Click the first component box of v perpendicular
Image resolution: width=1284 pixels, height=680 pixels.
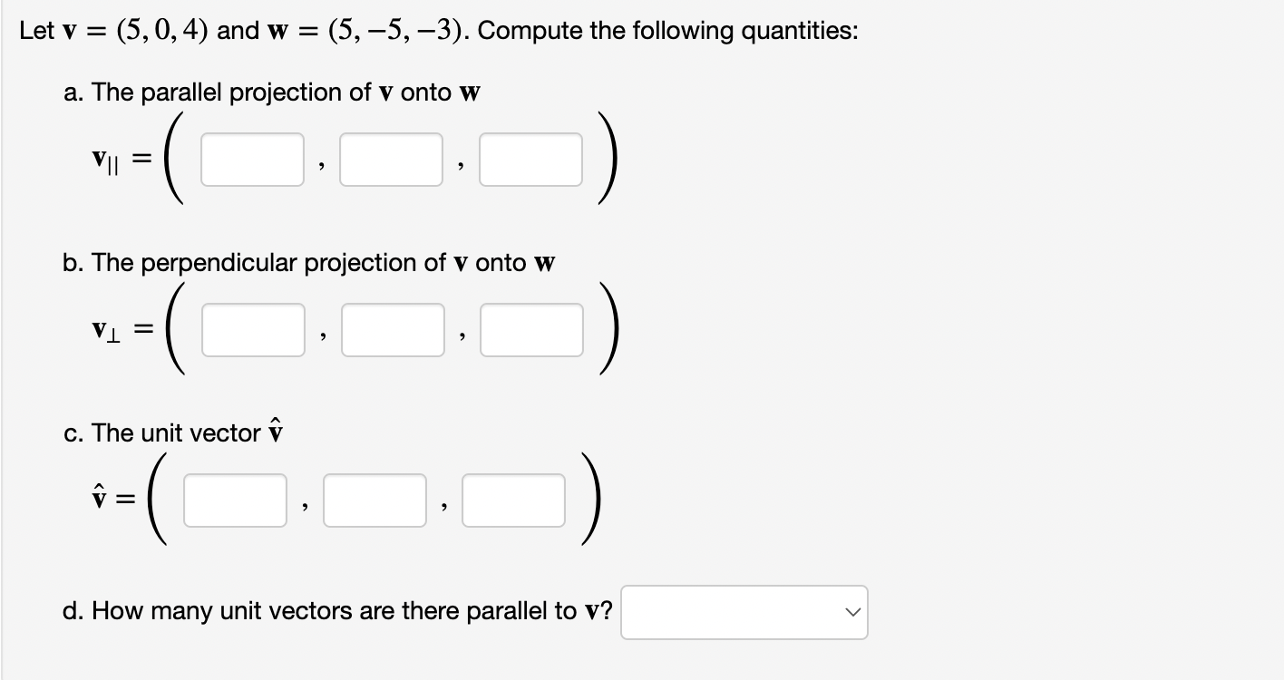click(x=253, y=329)
